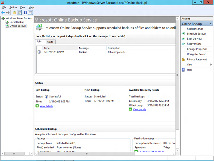This screenshot has height=161, width=214.
Task: Click the info icon of Backup job row
Action: 39,52
